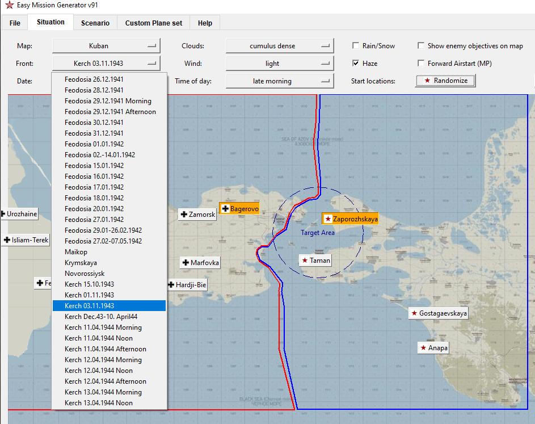Choose the Marfovka airfield marker

tap(200, 263)
